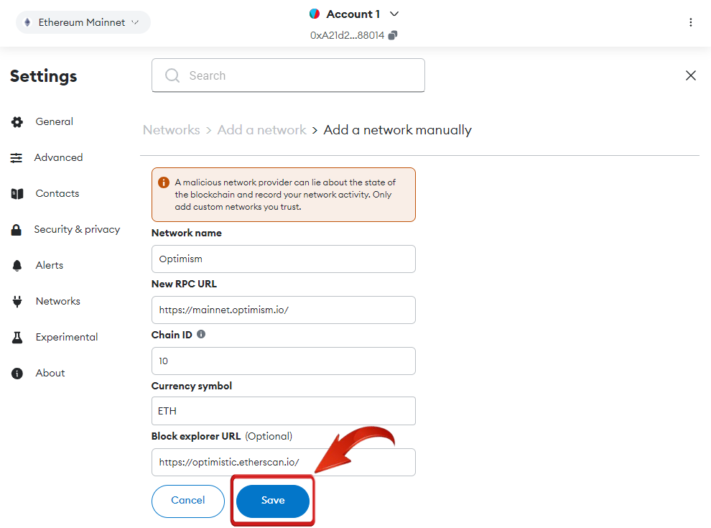
Task: Click the Network name field containing Optimism
Action: pos(284,259)
